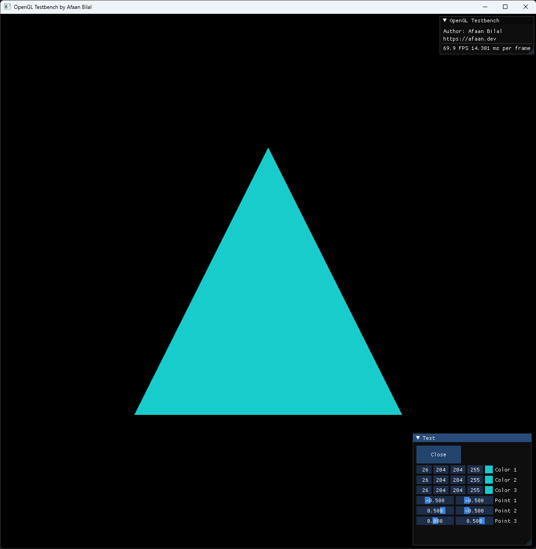Click the Close button in Test panel
536x549 pixels.
click(439, 455)
